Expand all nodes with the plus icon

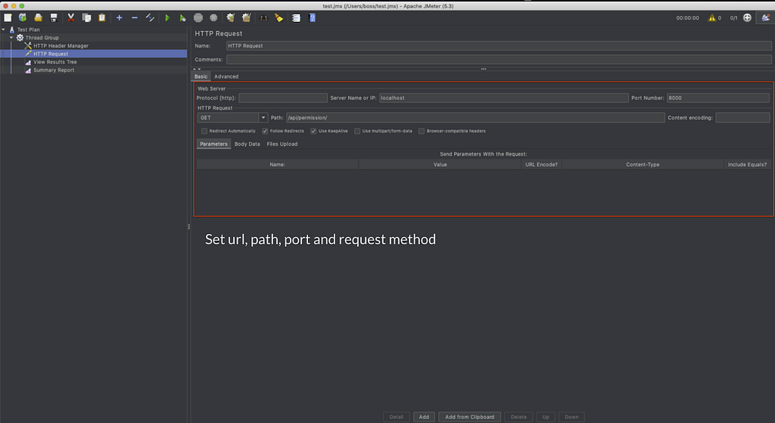[x=119, y=17]
